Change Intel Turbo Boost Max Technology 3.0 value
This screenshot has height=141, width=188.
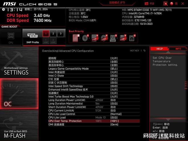click(x=114, y=97)
